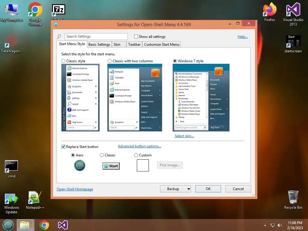Enable Show all settings checkbox
The width and height of the screenshot is (308, 231).
click(x=136, y=36)
